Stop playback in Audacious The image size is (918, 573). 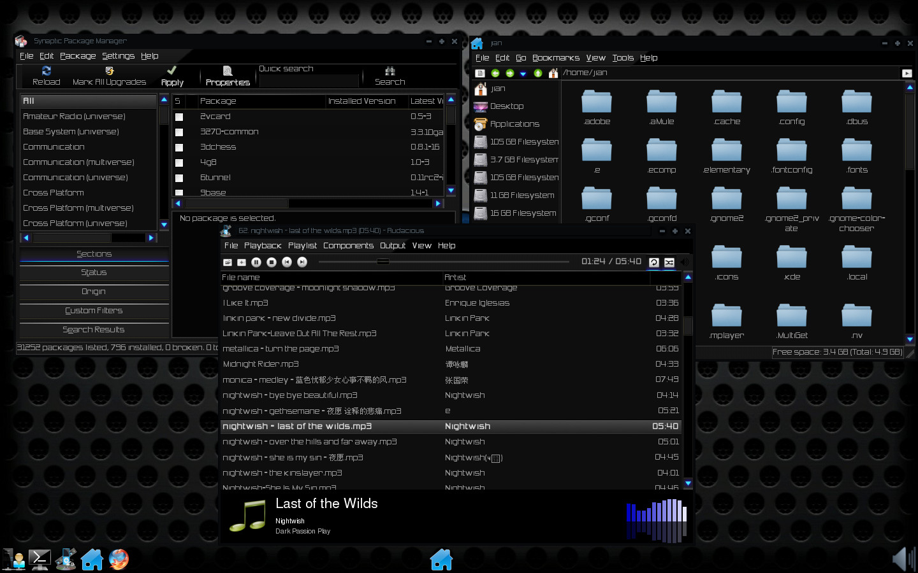(x=272, y=262)
